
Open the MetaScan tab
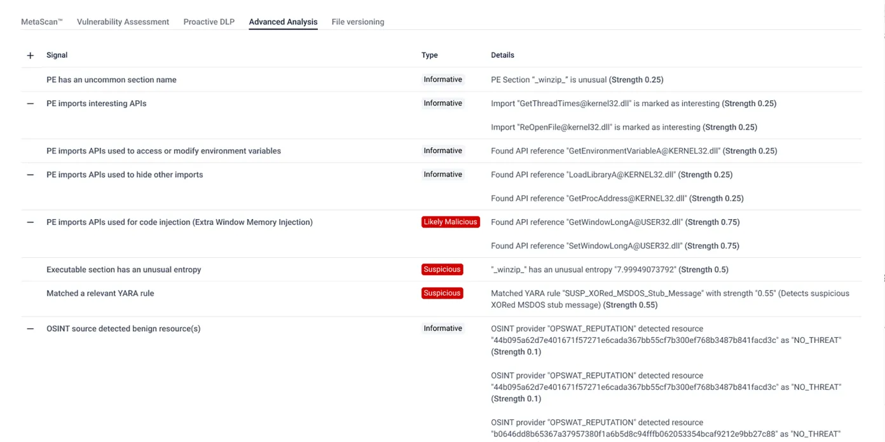(x=42, y=22)
